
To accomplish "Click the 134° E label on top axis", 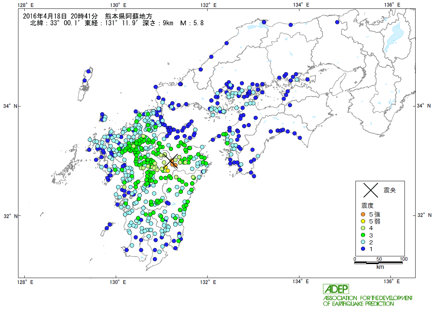I will 301,5.
